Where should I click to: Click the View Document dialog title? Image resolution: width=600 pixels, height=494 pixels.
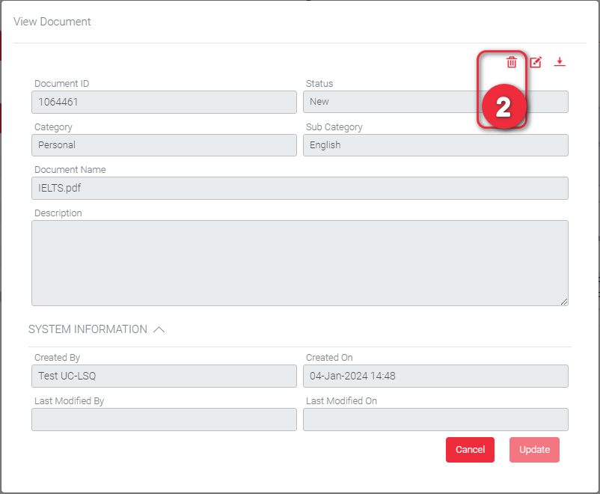tap(52, 22)
